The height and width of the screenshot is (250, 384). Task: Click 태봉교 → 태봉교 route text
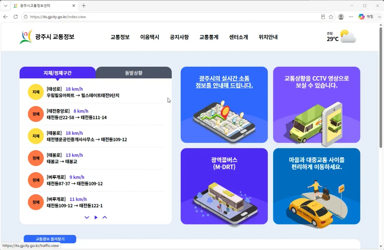[x=62, y=162]
